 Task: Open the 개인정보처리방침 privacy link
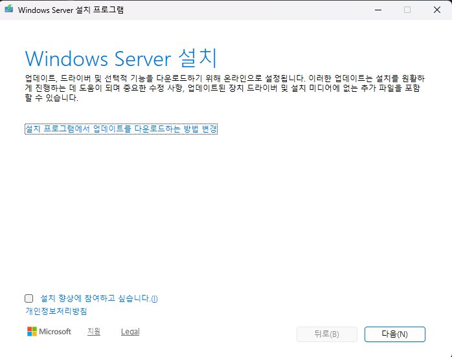point(56,311)
